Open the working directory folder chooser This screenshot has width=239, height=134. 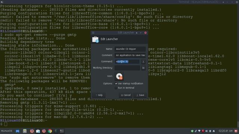[x=143, y=68]
